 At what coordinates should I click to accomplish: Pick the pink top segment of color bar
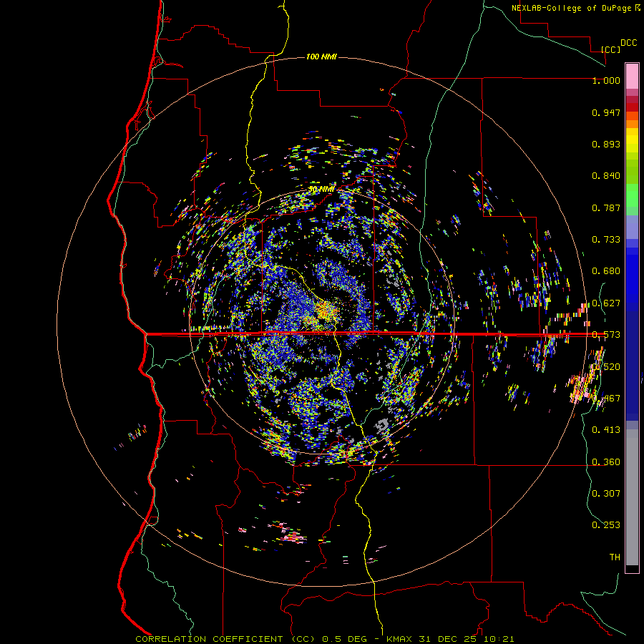pos(632,77)
